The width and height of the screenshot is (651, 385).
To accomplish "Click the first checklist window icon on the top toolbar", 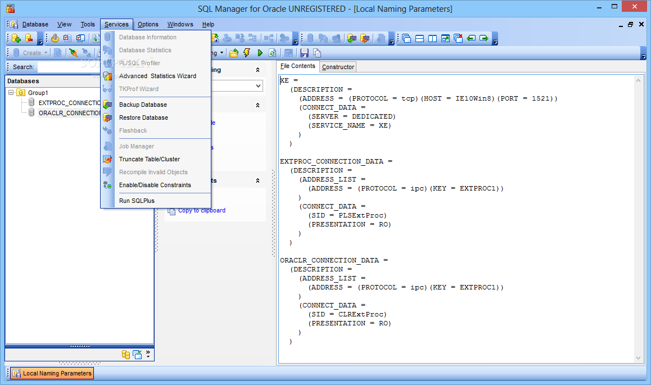I will coord(67,38).
